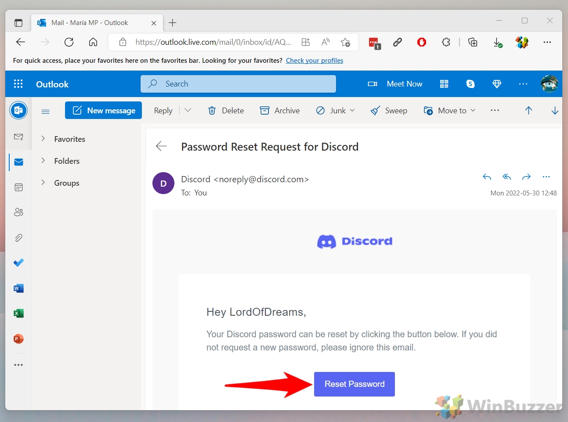This screenshot has height=422, width=568.
Task: Open Skype from the Outlook header
Action: [470, 84]
